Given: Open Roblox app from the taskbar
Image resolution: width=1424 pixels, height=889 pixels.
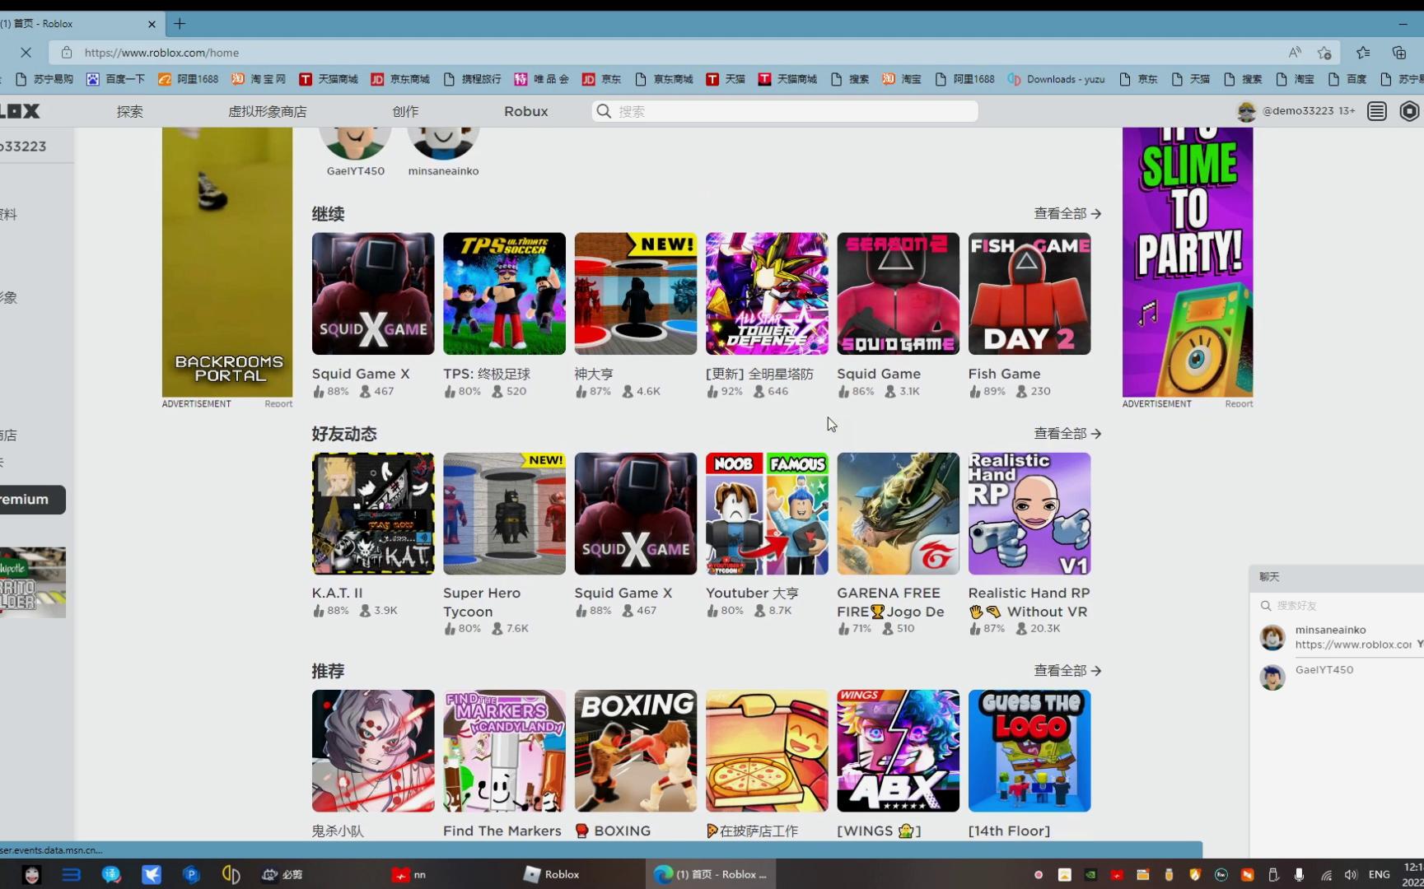Looking at the screenshot, I should [552, 874].
